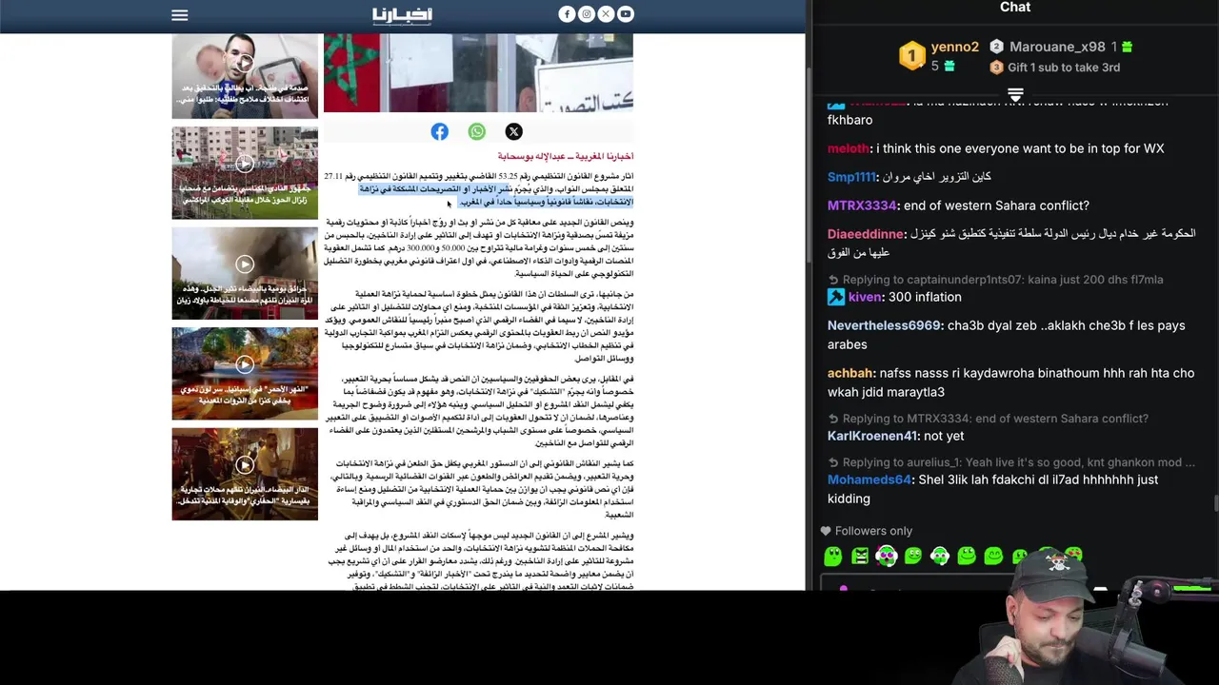
Task: Click the gold rank 1 badge
Action: 911,56
